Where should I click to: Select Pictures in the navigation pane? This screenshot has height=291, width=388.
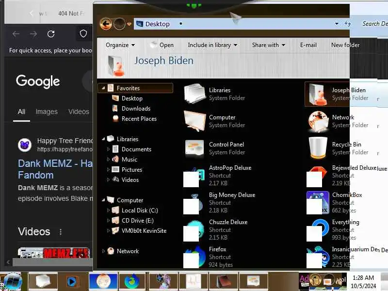[131, 169]
